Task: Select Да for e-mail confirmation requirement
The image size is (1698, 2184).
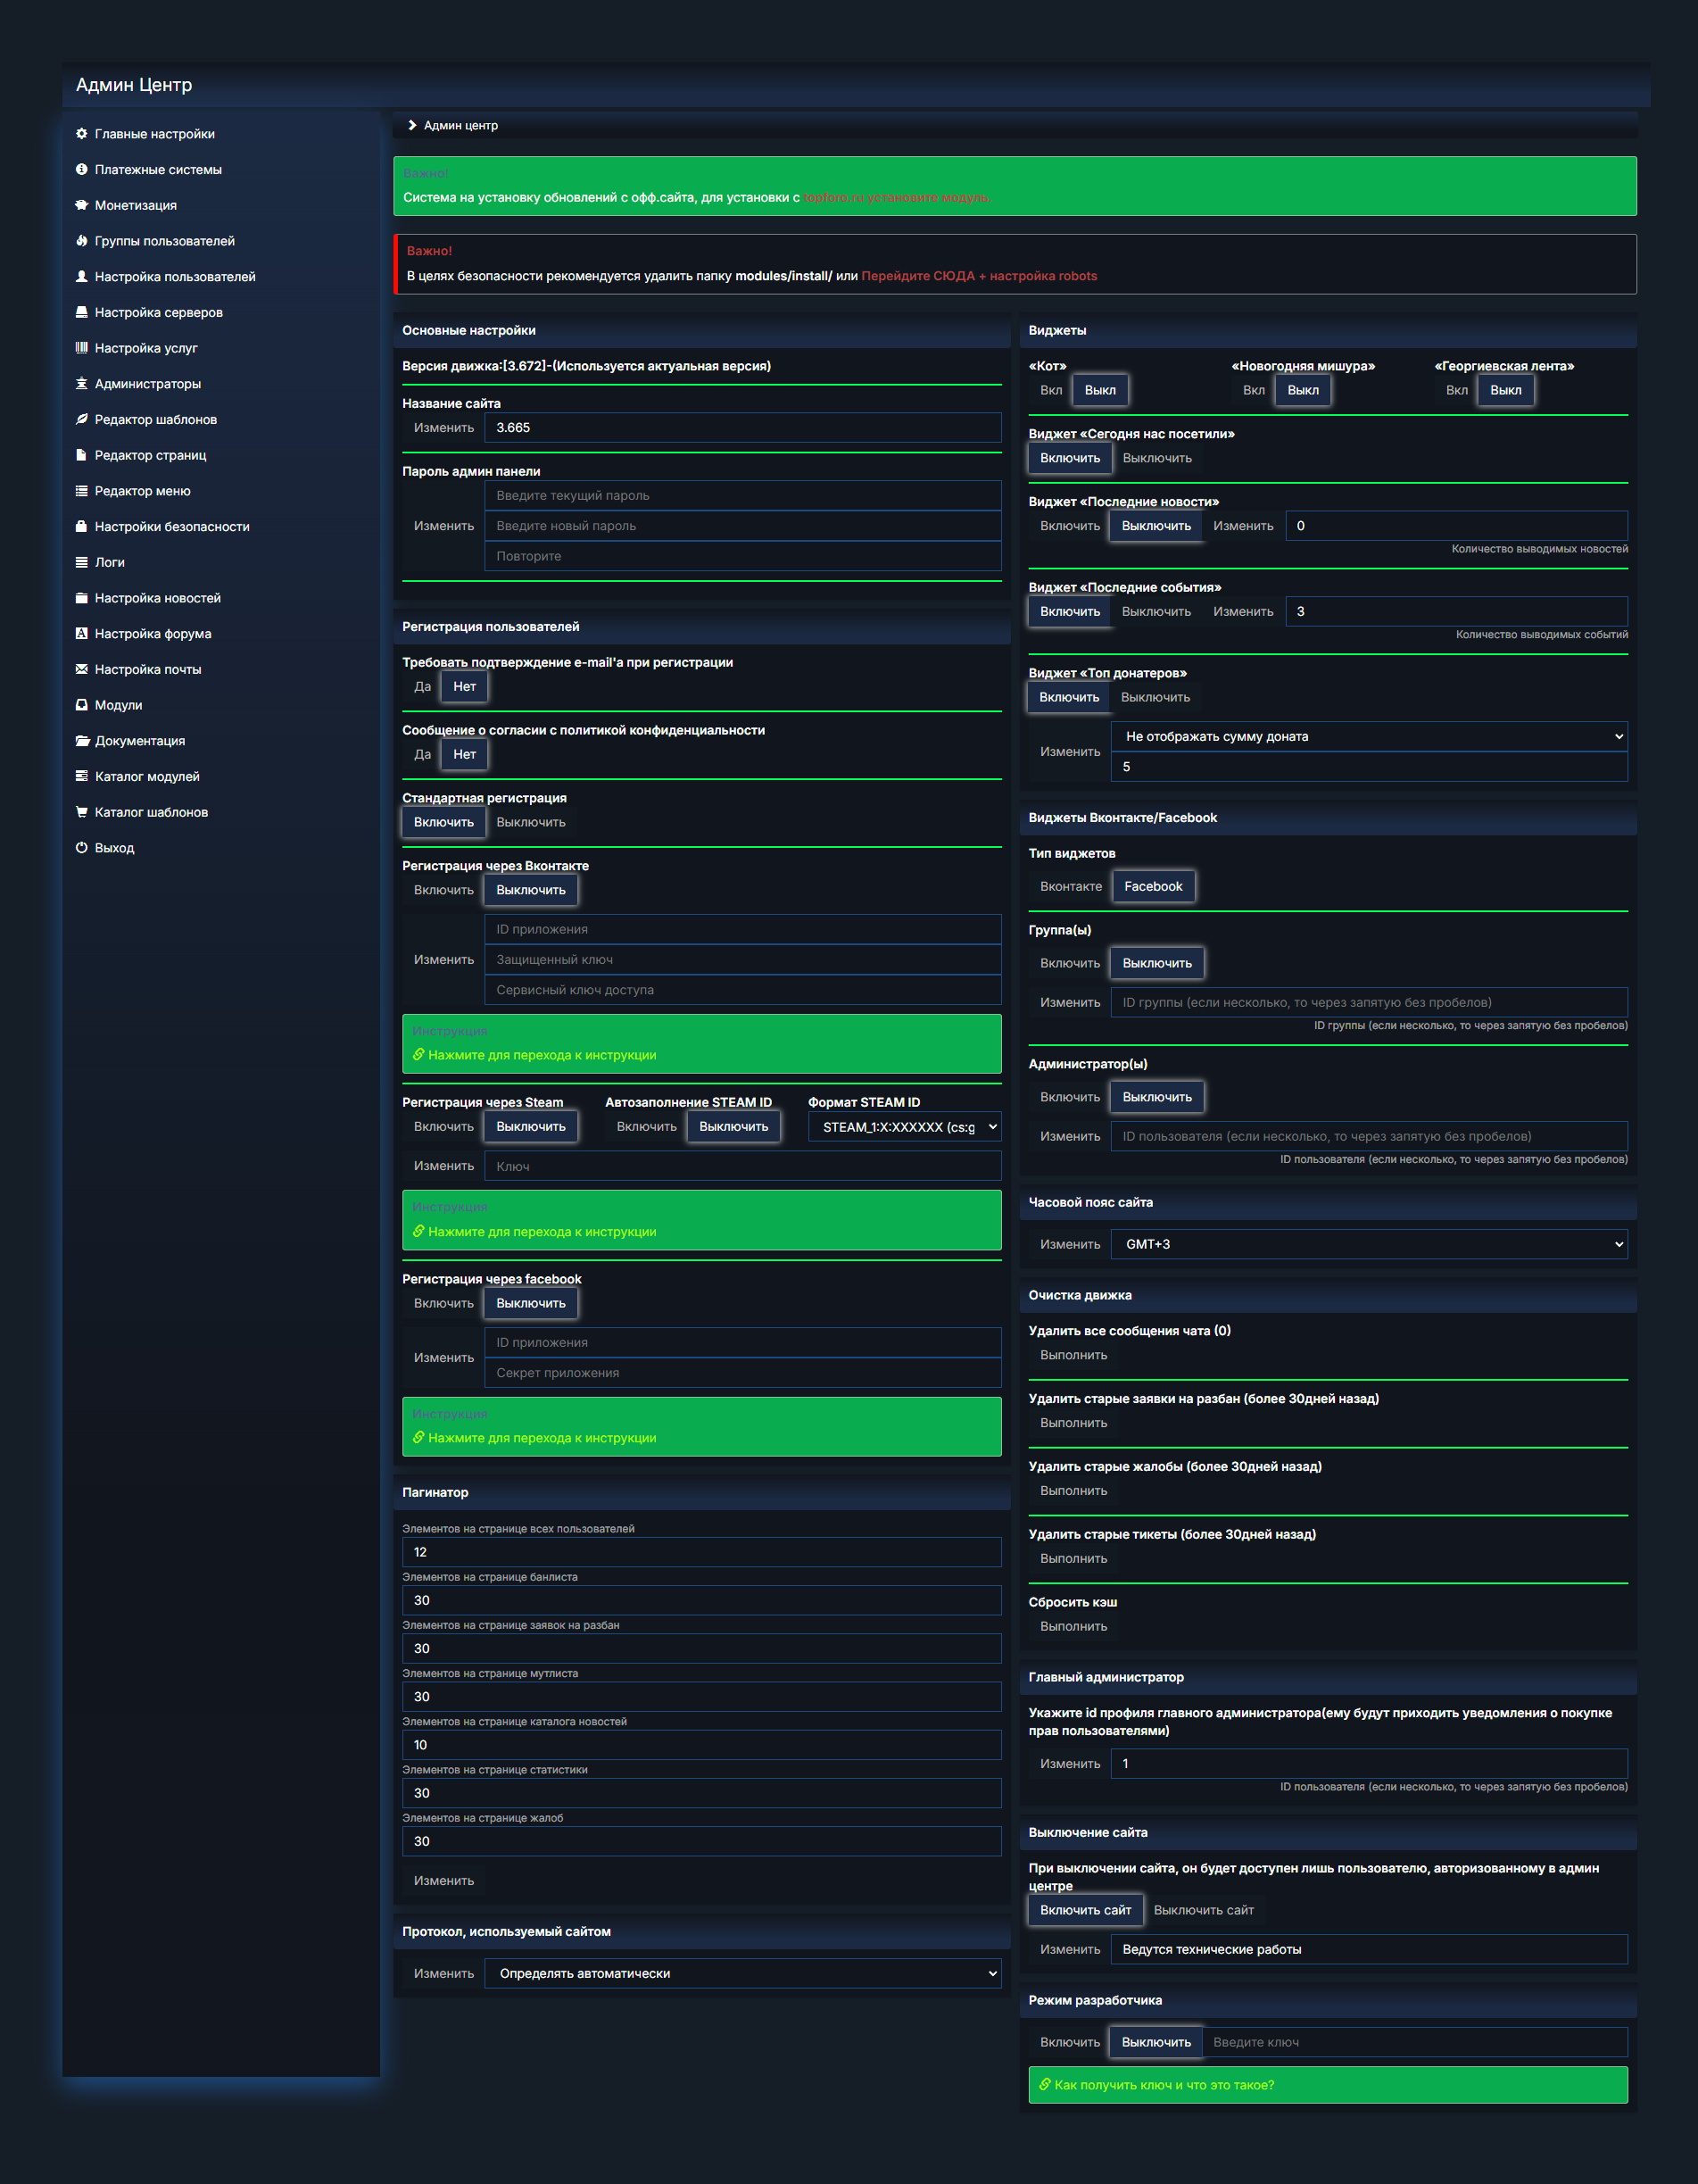Action: [422, 686]
